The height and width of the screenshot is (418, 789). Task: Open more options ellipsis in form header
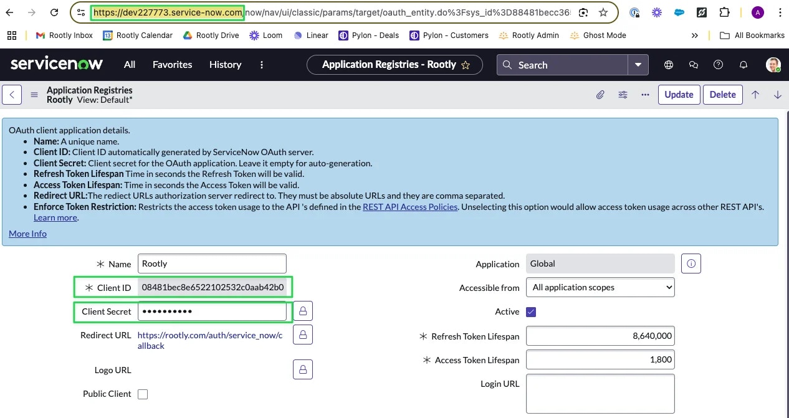645,95
